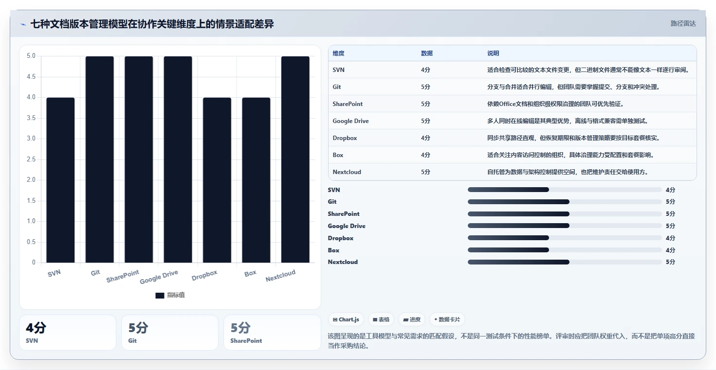Click the 数据卡片 tag chip

pyautogui.click(x=447, y=319)
